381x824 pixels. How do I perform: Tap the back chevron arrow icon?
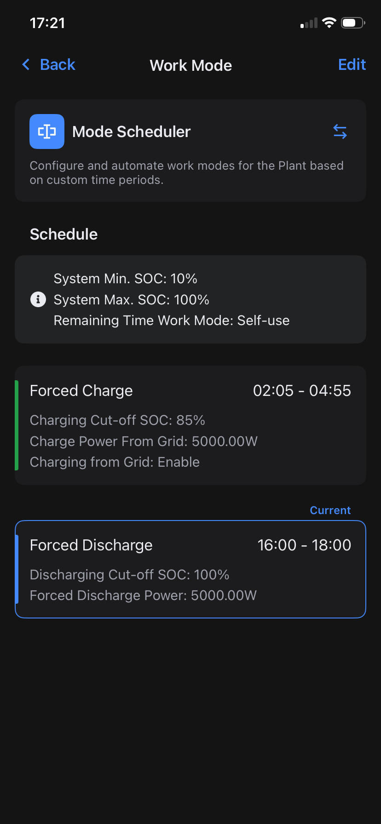pos(26,65)
